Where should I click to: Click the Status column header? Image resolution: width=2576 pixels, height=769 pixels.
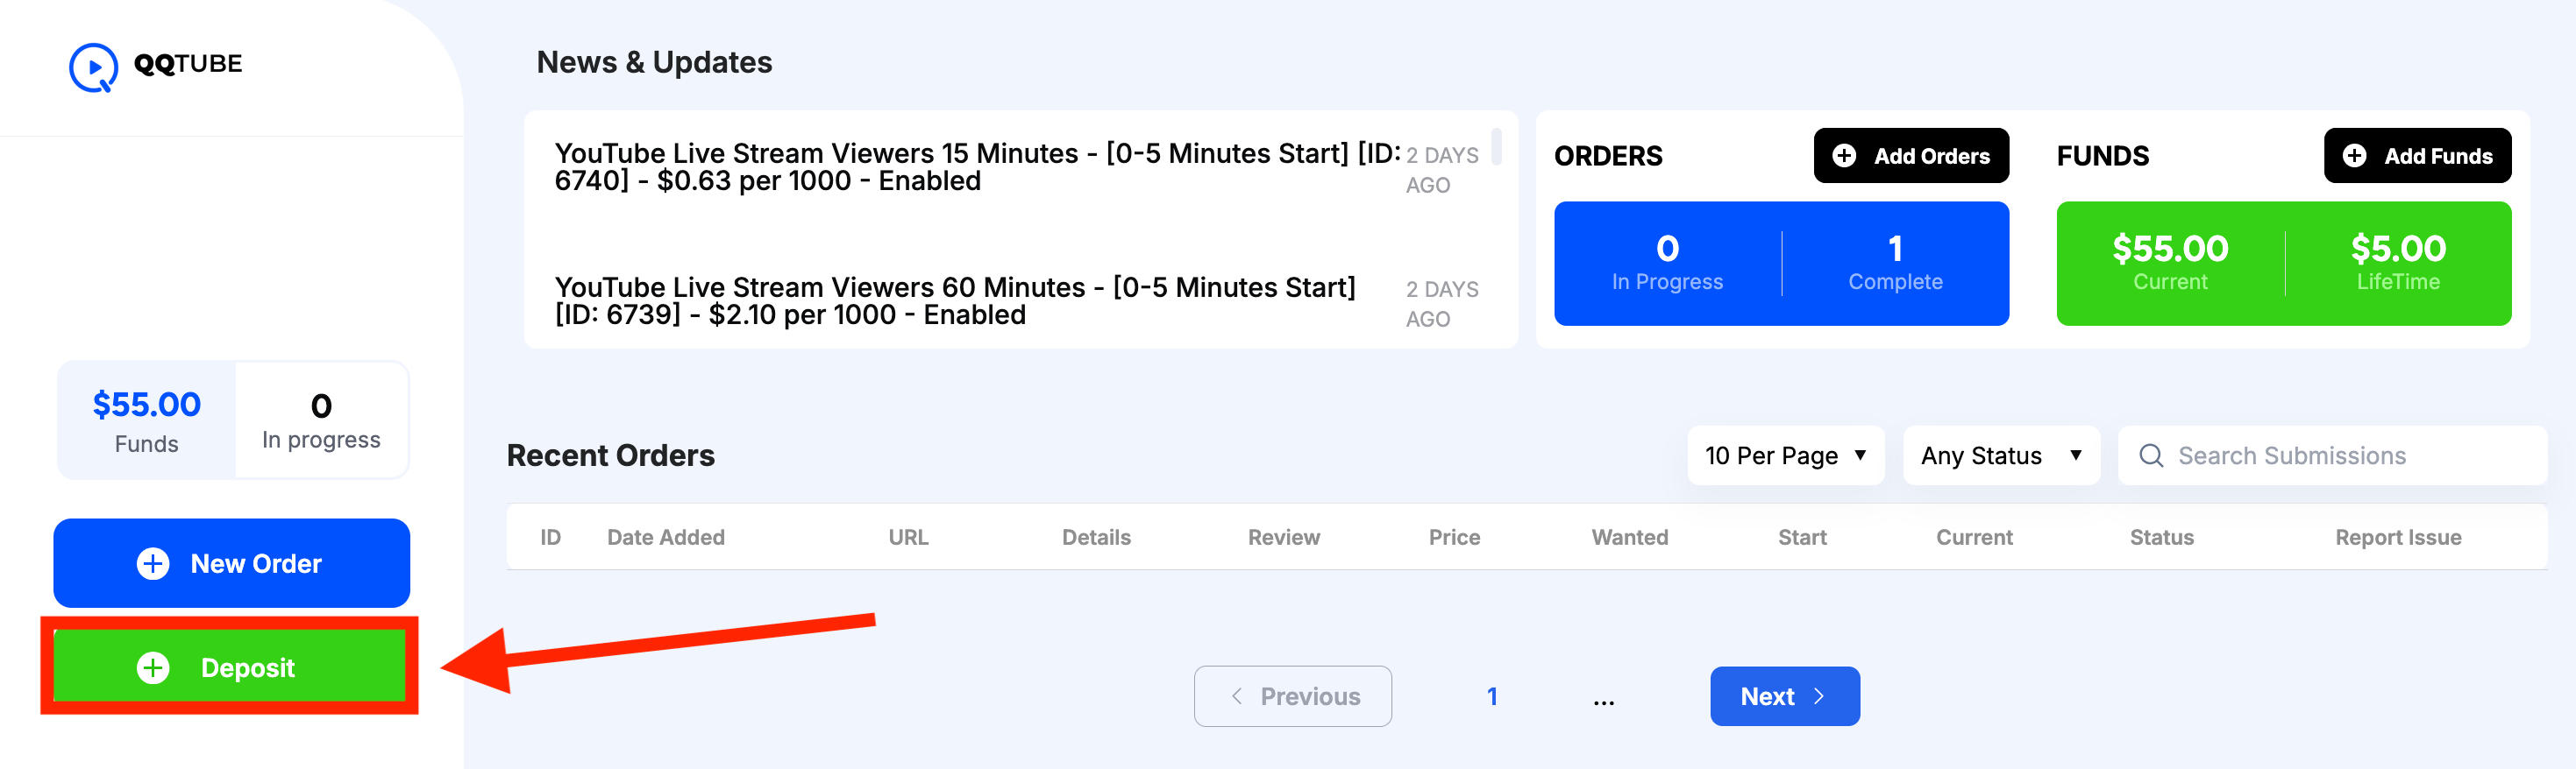point(2161,537)
